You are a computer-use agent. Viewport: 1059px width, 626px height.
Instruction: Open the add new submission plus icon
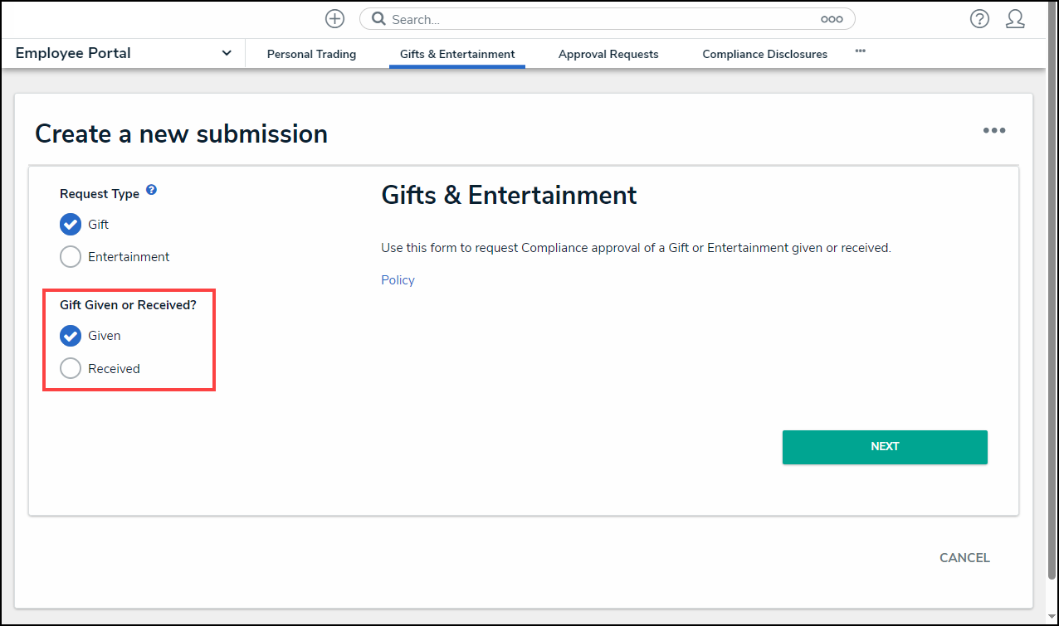[334, 18]
